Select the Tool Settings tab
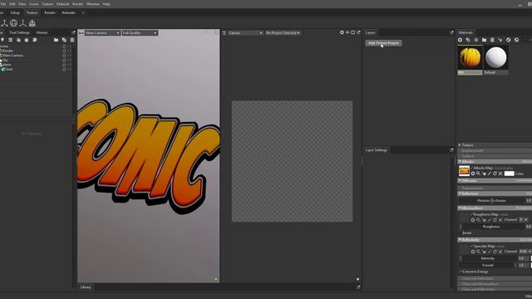This screenshot has height=299, width=532. pos(19,32)
